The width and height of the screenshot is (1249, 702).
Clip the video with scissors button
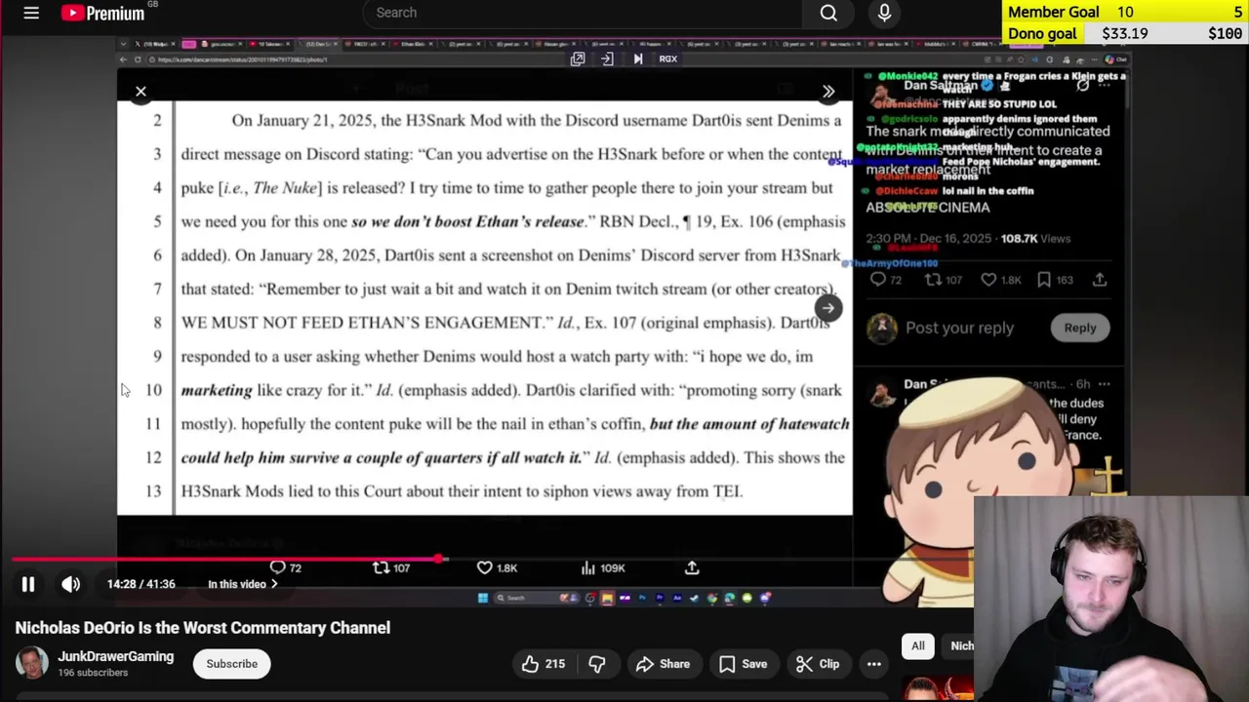click(x=817, y=664)
